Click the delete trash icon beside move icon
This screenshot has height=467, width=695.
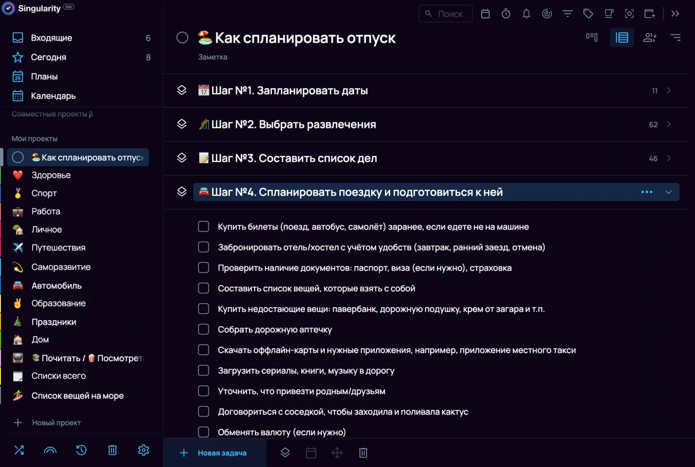click(363, 453)
